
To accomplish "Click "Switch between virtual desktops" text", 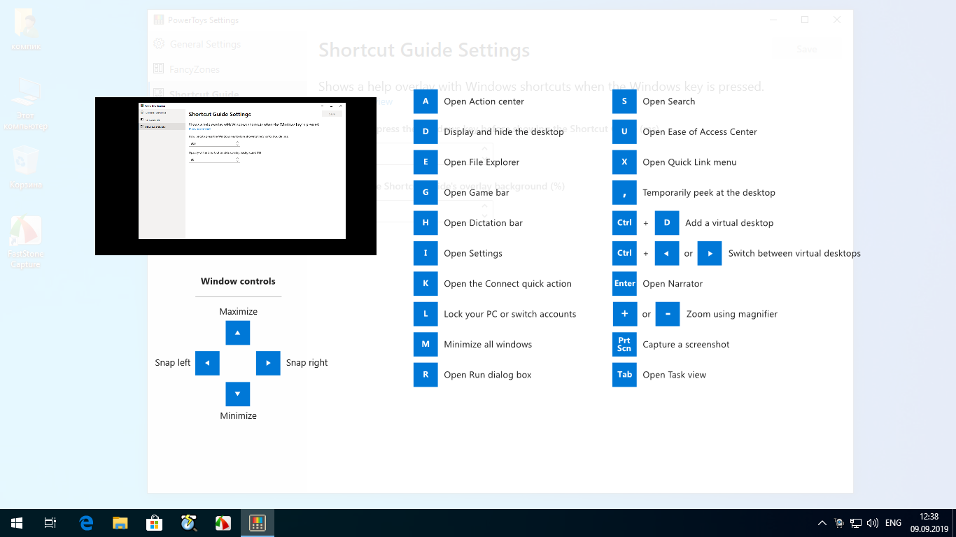I will 794,253.
